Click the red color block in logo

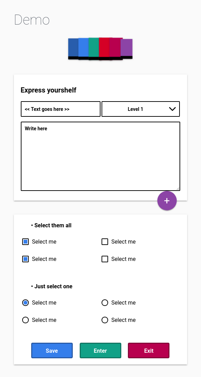click(x=104, y=49)
